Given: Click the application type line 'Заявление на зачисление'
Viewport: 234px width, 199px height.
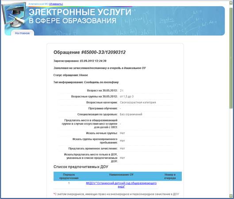Looking at the screenshot, I should (x=100, y=68).
